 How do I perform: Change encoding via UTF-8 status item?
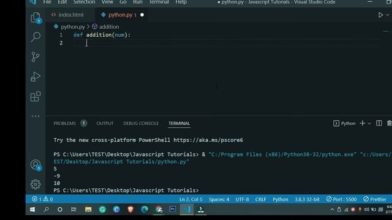tap(242, 199)
